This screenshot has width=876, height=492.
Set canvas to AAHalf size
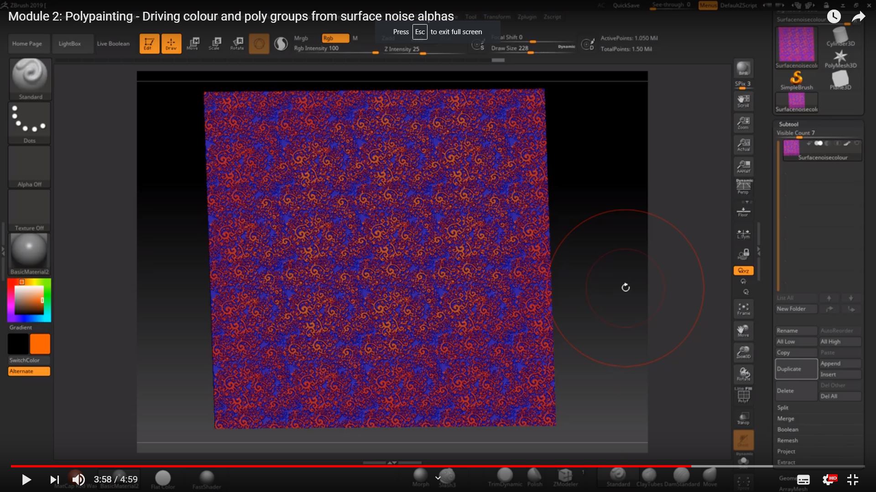743,167
